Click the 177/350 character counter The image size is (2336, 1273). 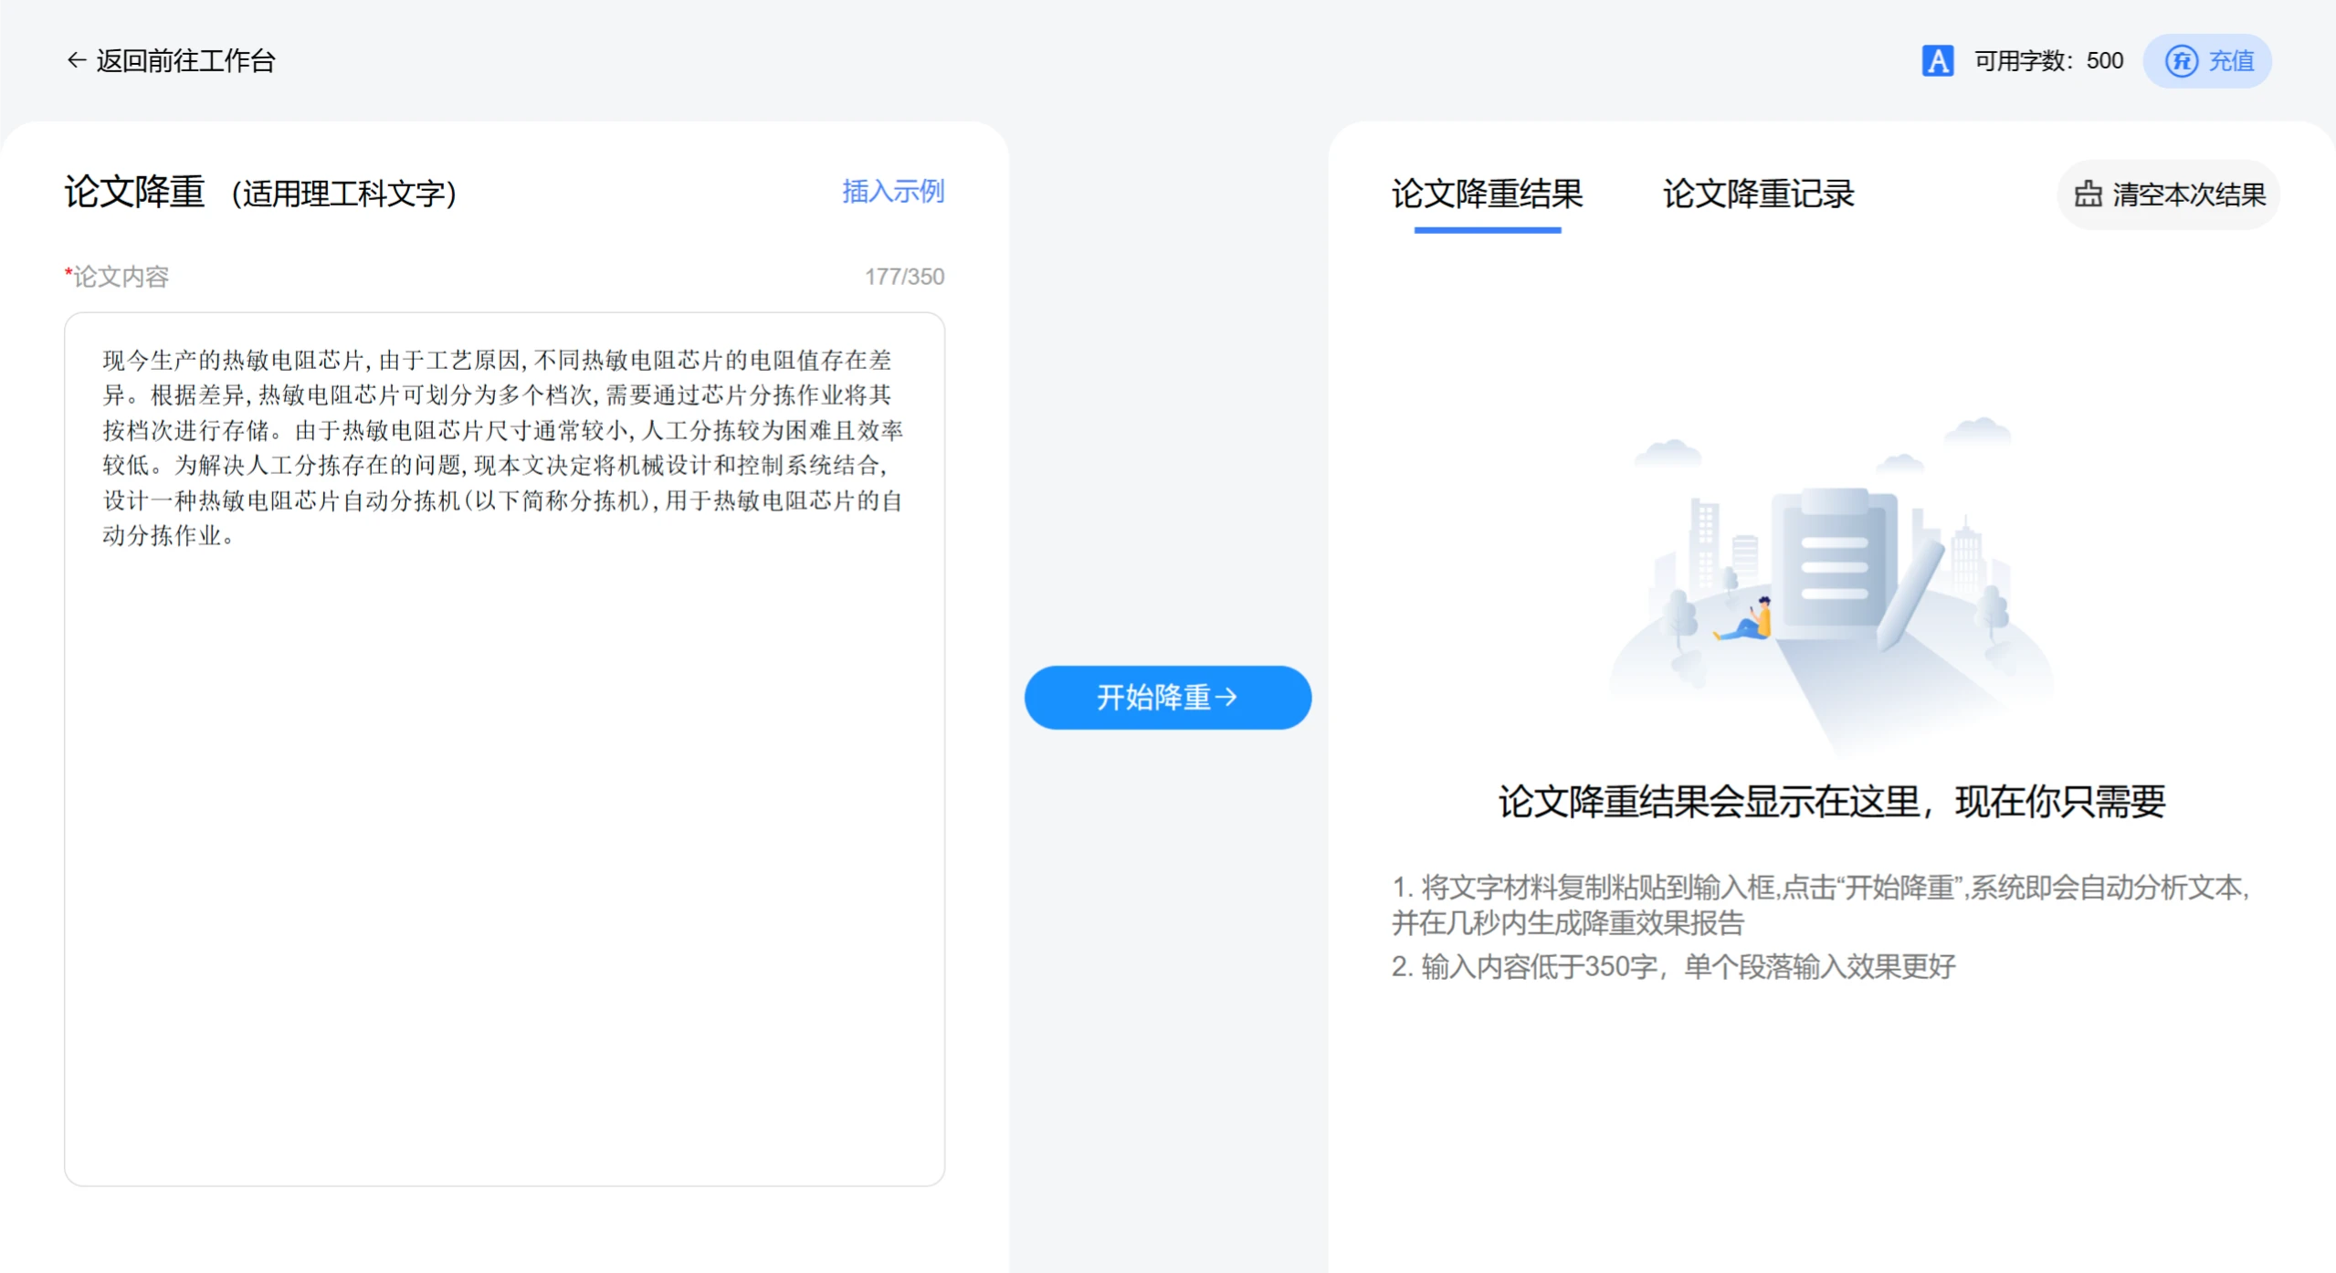coord(904,277)
